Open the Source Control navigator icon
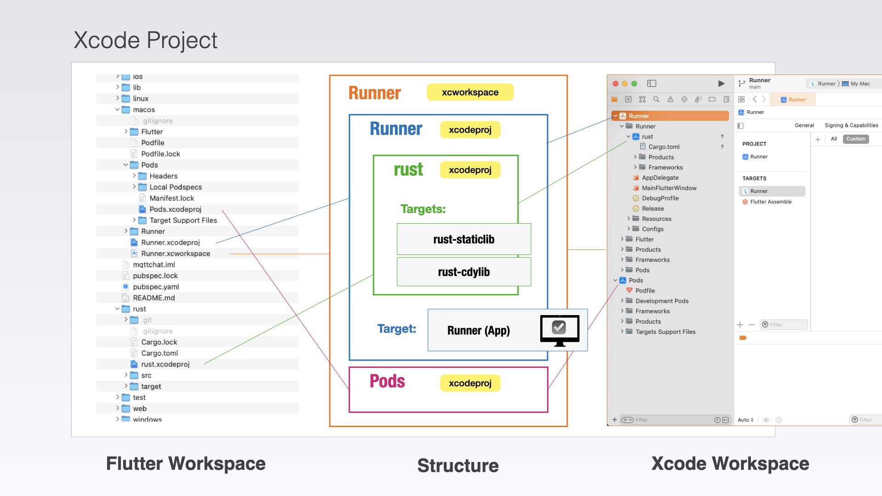 click(628, 99)
